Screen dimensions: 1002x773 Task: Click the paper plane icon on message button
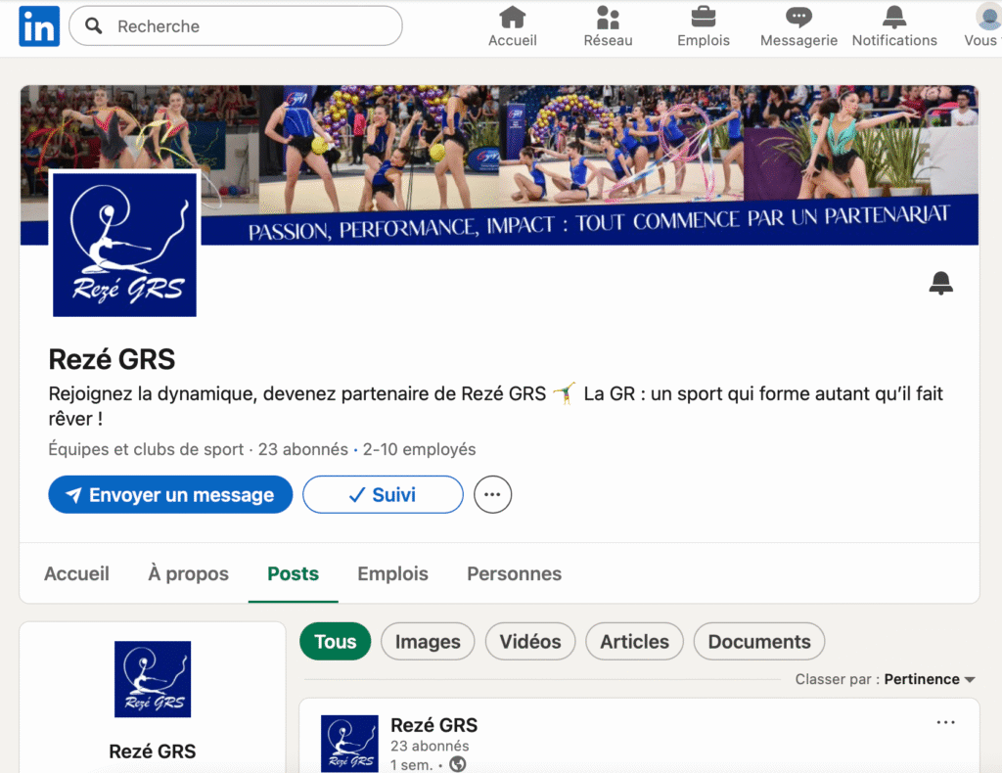point(74,495)
